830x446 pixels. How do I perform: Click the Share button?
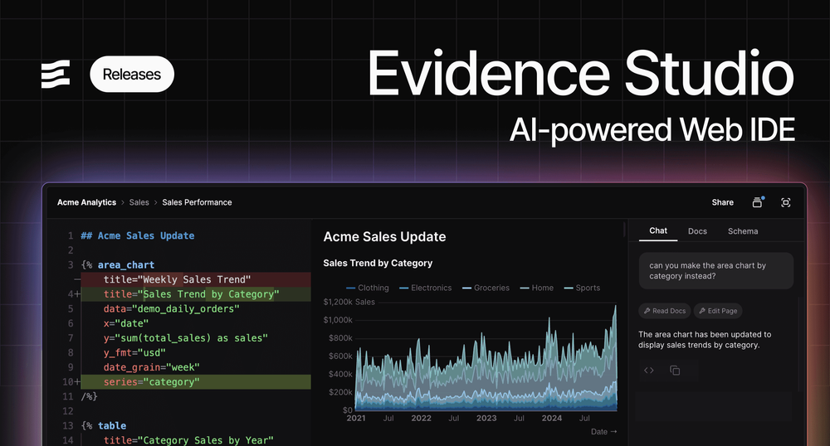pyautogui.click(x=722, y=202)
